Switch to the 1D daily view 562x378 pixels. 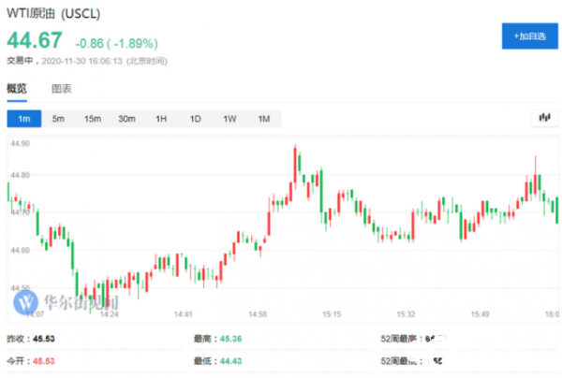click(195, 119)
